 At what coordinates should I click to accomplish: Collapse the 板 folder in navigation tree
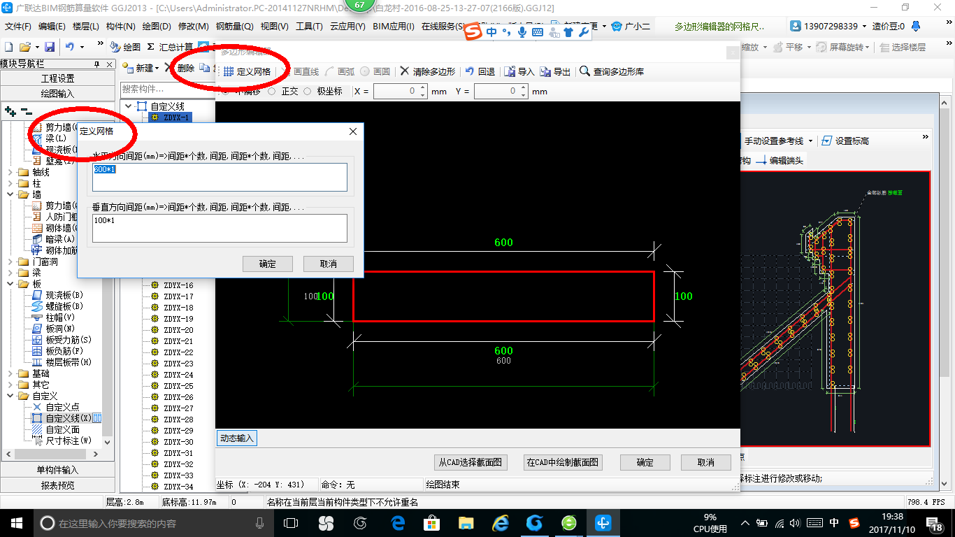click(x=10, y=284)
